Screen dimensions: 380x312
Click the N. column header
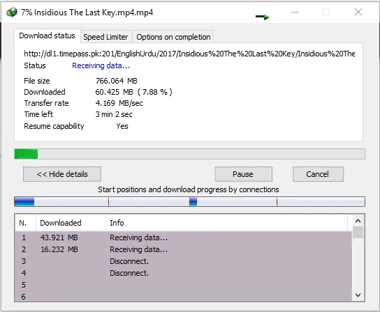(x=25, y=223)
